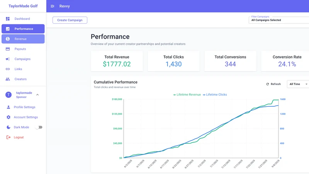Click the Create Campaign button
Viewport: 309px width, 174px height.
[70, 20]
